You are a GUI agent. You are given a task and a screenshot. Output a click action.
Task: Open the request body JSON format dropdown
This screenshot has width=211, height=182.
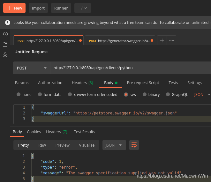pyautogui.click(x=202, y=95)
